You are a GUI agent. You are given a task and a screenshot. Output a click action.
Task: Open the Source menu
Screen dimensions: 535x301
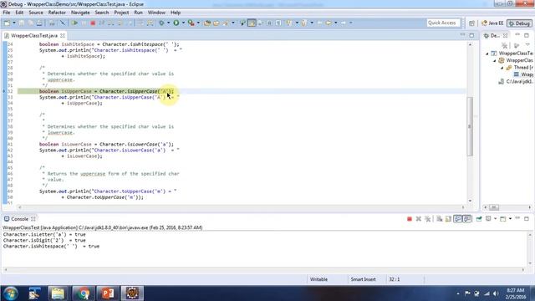click(x=36, y=13)
